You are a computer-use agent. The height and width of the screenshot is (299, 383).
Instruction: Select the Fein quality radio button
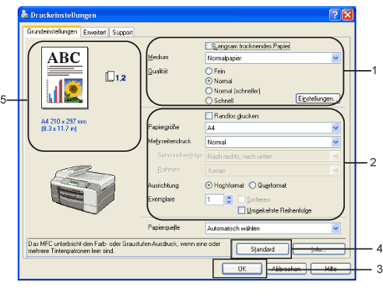[209, 71]
